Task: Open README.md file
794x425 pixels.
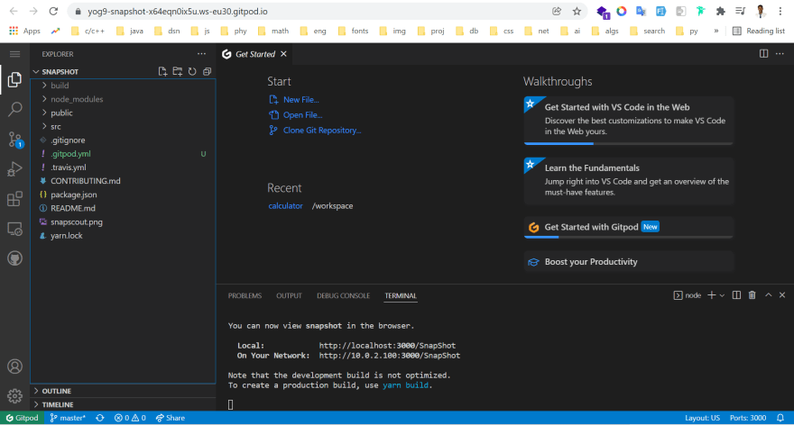Action: (x=123, y=208)
